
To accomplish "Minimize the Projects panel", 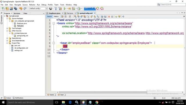I will point(44,13).
